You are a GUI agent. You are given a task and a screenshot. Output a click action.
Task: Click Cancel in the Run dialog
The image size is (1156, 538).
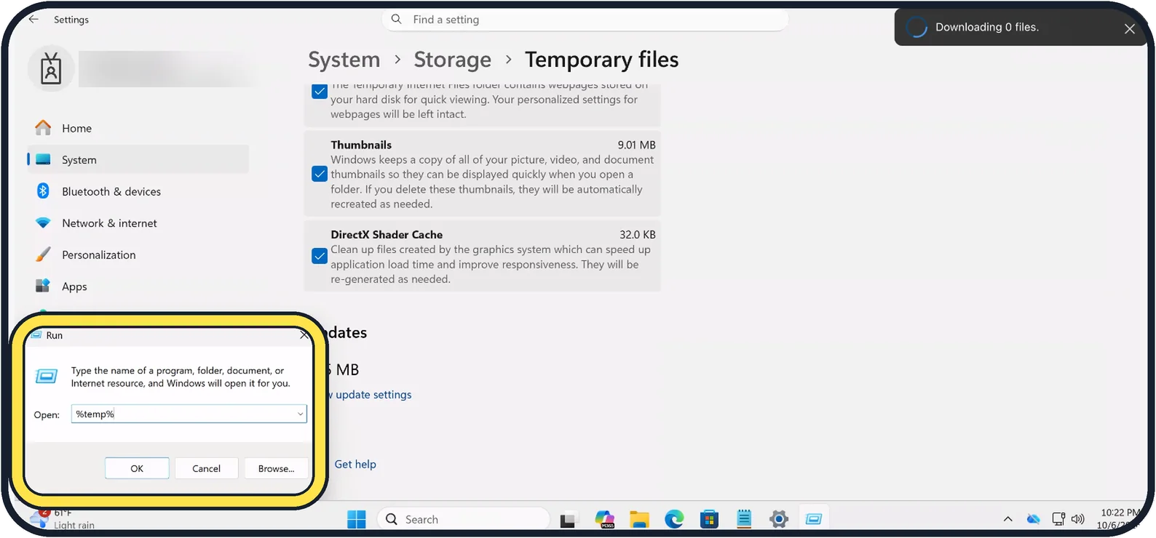click(206, 468)
